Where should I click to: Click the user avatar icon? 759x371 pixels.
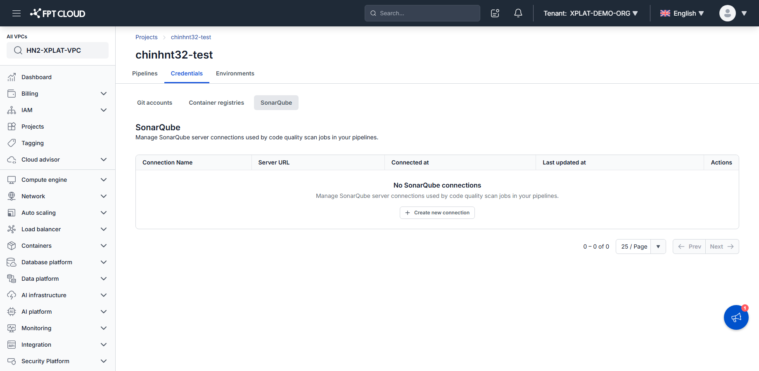(728, 13)
